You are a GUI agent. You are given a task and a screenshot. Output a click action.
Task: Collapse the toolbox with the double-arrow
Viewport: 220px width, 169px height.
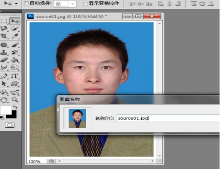pyautogui.click(x=1, y=11)
